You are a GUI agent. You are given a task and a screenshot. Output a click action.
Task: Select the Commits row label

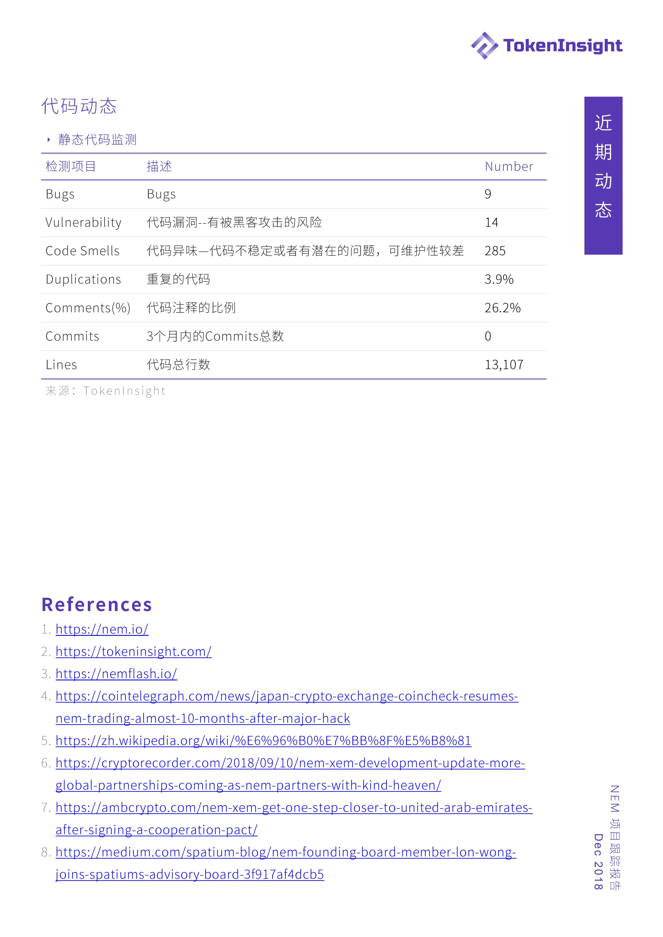pos(72,337)
